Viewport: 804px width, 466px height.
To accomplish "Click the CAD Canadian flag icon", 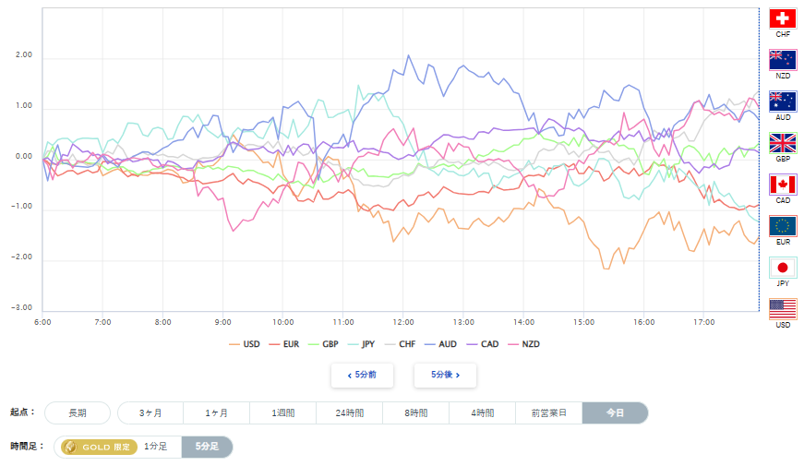I will point(783,185).
